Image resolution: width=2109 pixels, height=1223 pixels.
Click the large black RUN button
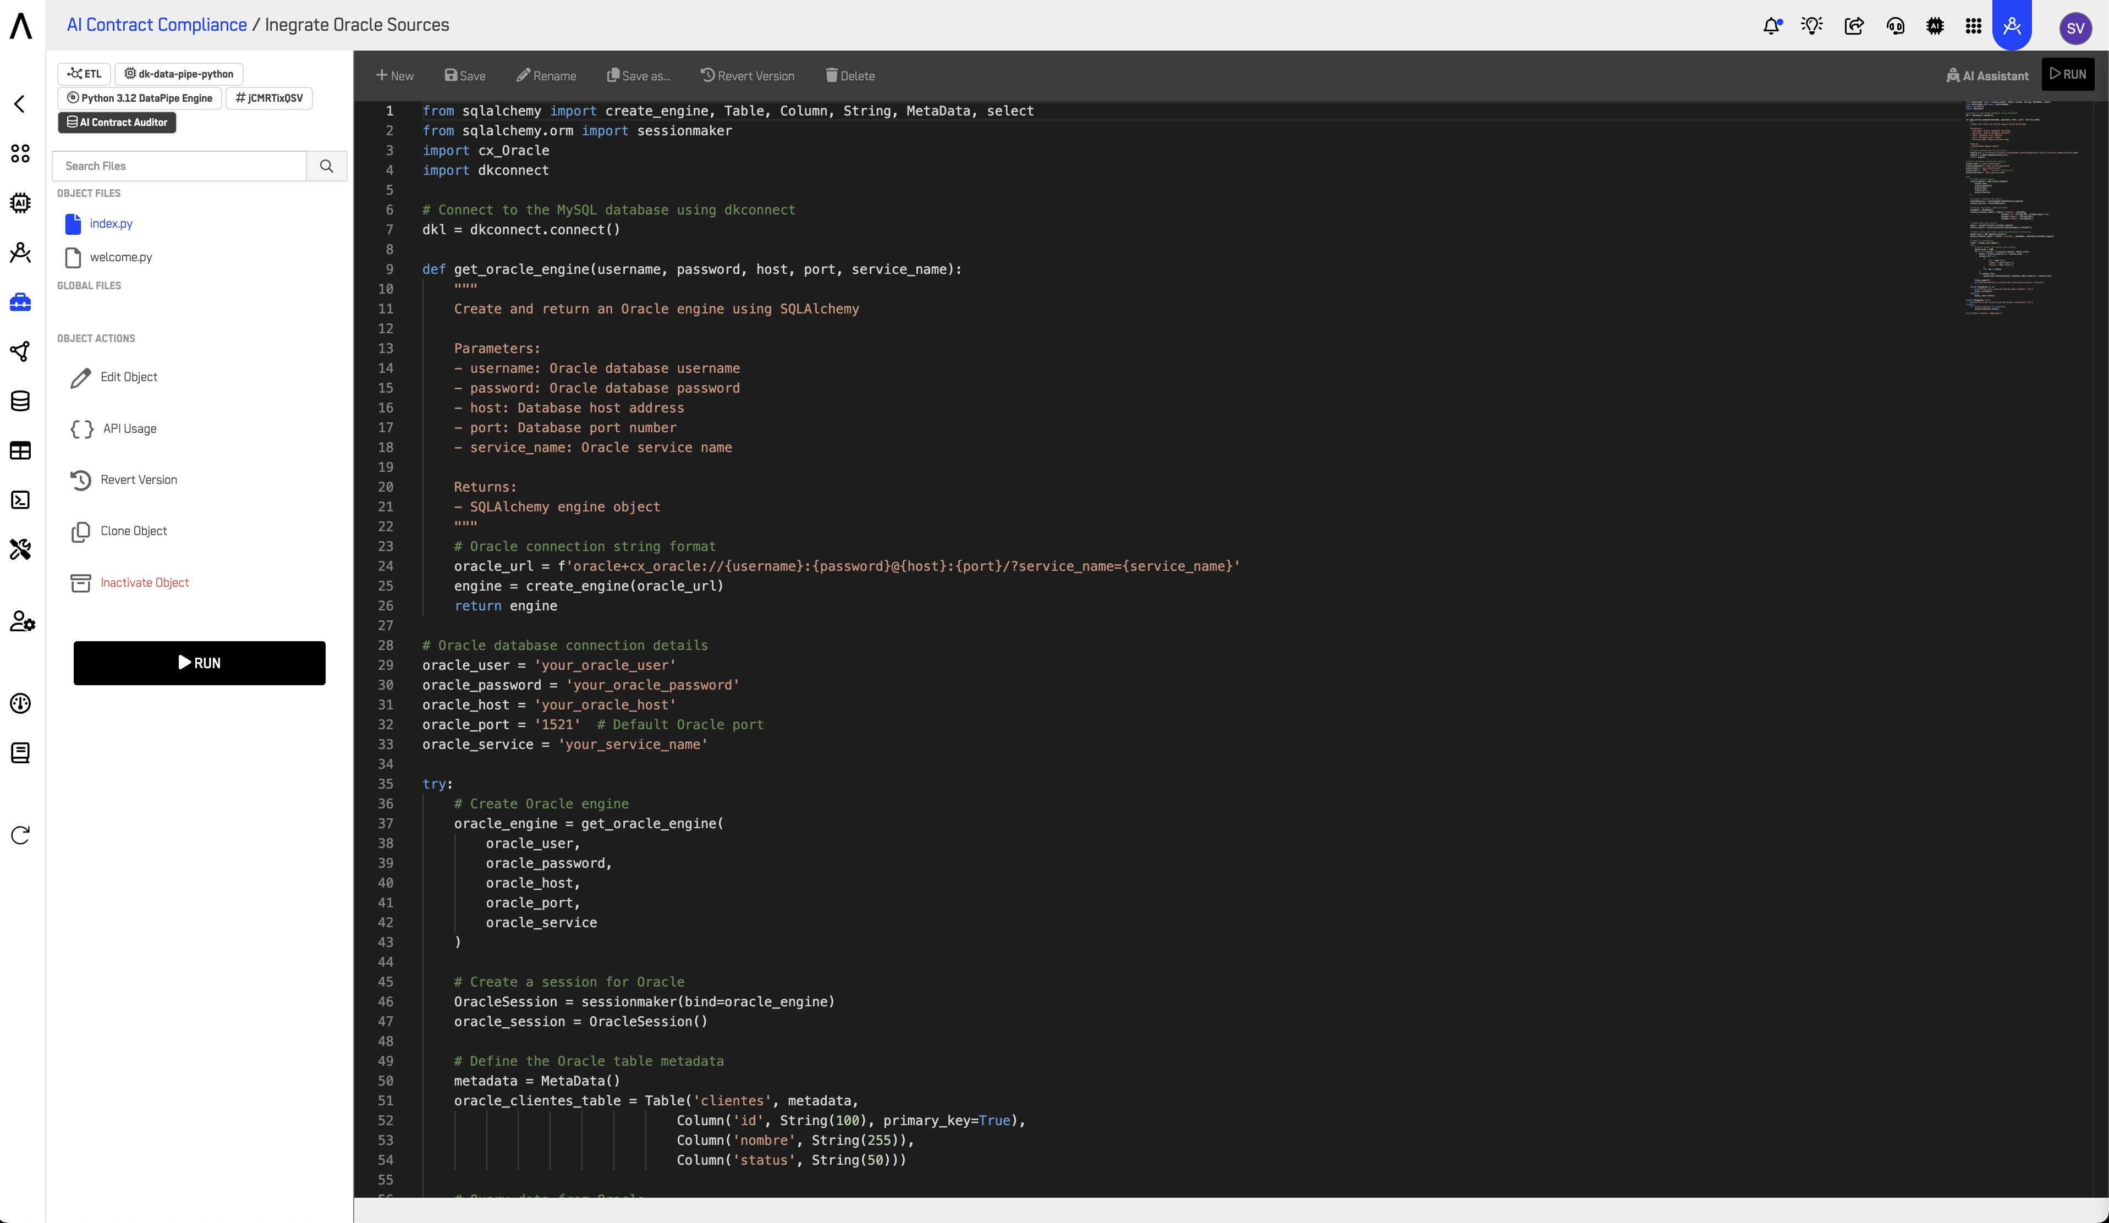tap(199, 663)
